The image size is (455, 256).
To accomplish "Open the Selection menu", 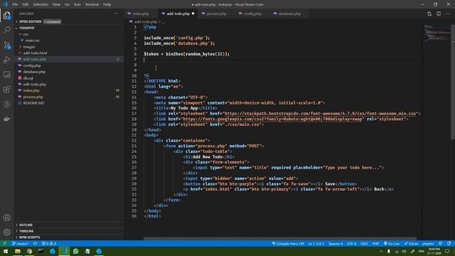I will (x=41, y=4).
